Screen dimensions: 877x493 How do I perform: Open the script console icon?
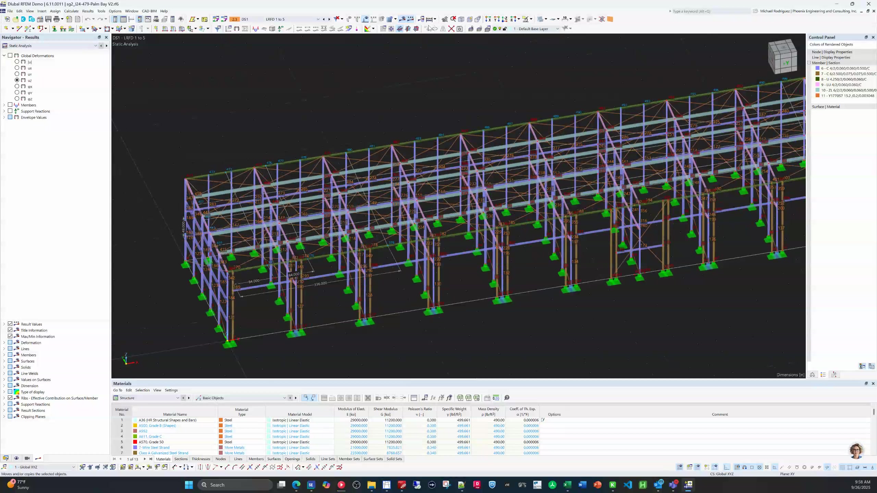click(148, 19)
